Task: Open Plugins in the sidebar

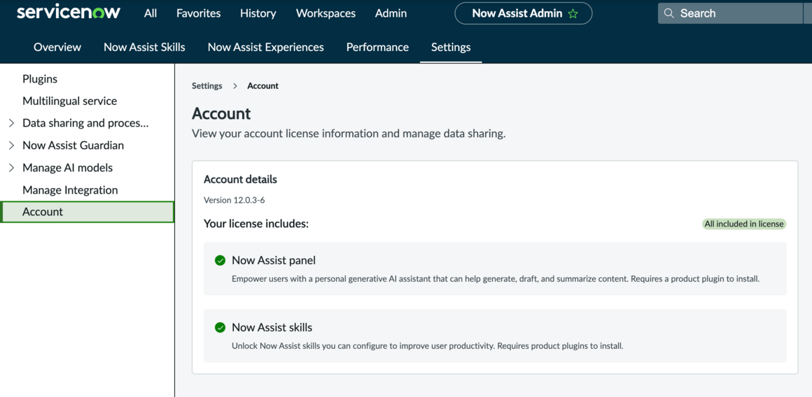Action: (40, 79)
